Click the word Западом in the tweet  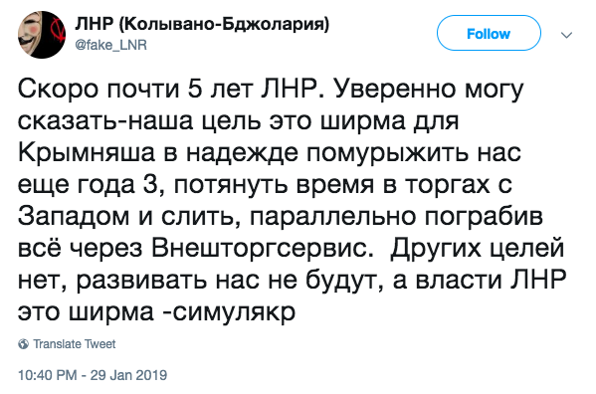[73, 217]
